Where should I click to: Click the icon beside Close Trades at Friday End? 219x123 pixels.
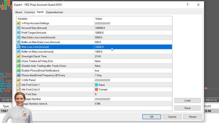18,61
